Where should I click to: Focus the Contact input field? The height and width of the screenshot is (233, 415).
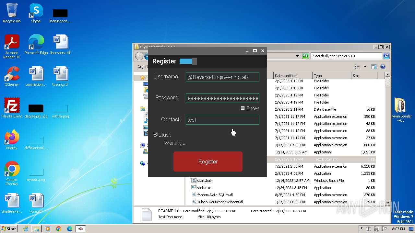pyautogui.click(x=222, y=120)
